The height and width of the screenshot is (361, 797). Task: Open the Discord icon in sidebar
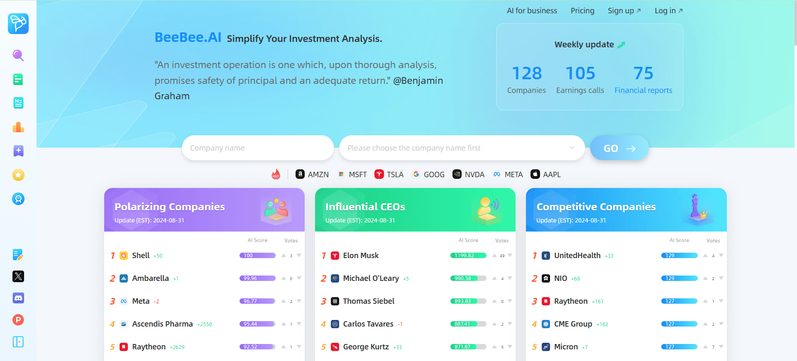[x=18, y=298]
